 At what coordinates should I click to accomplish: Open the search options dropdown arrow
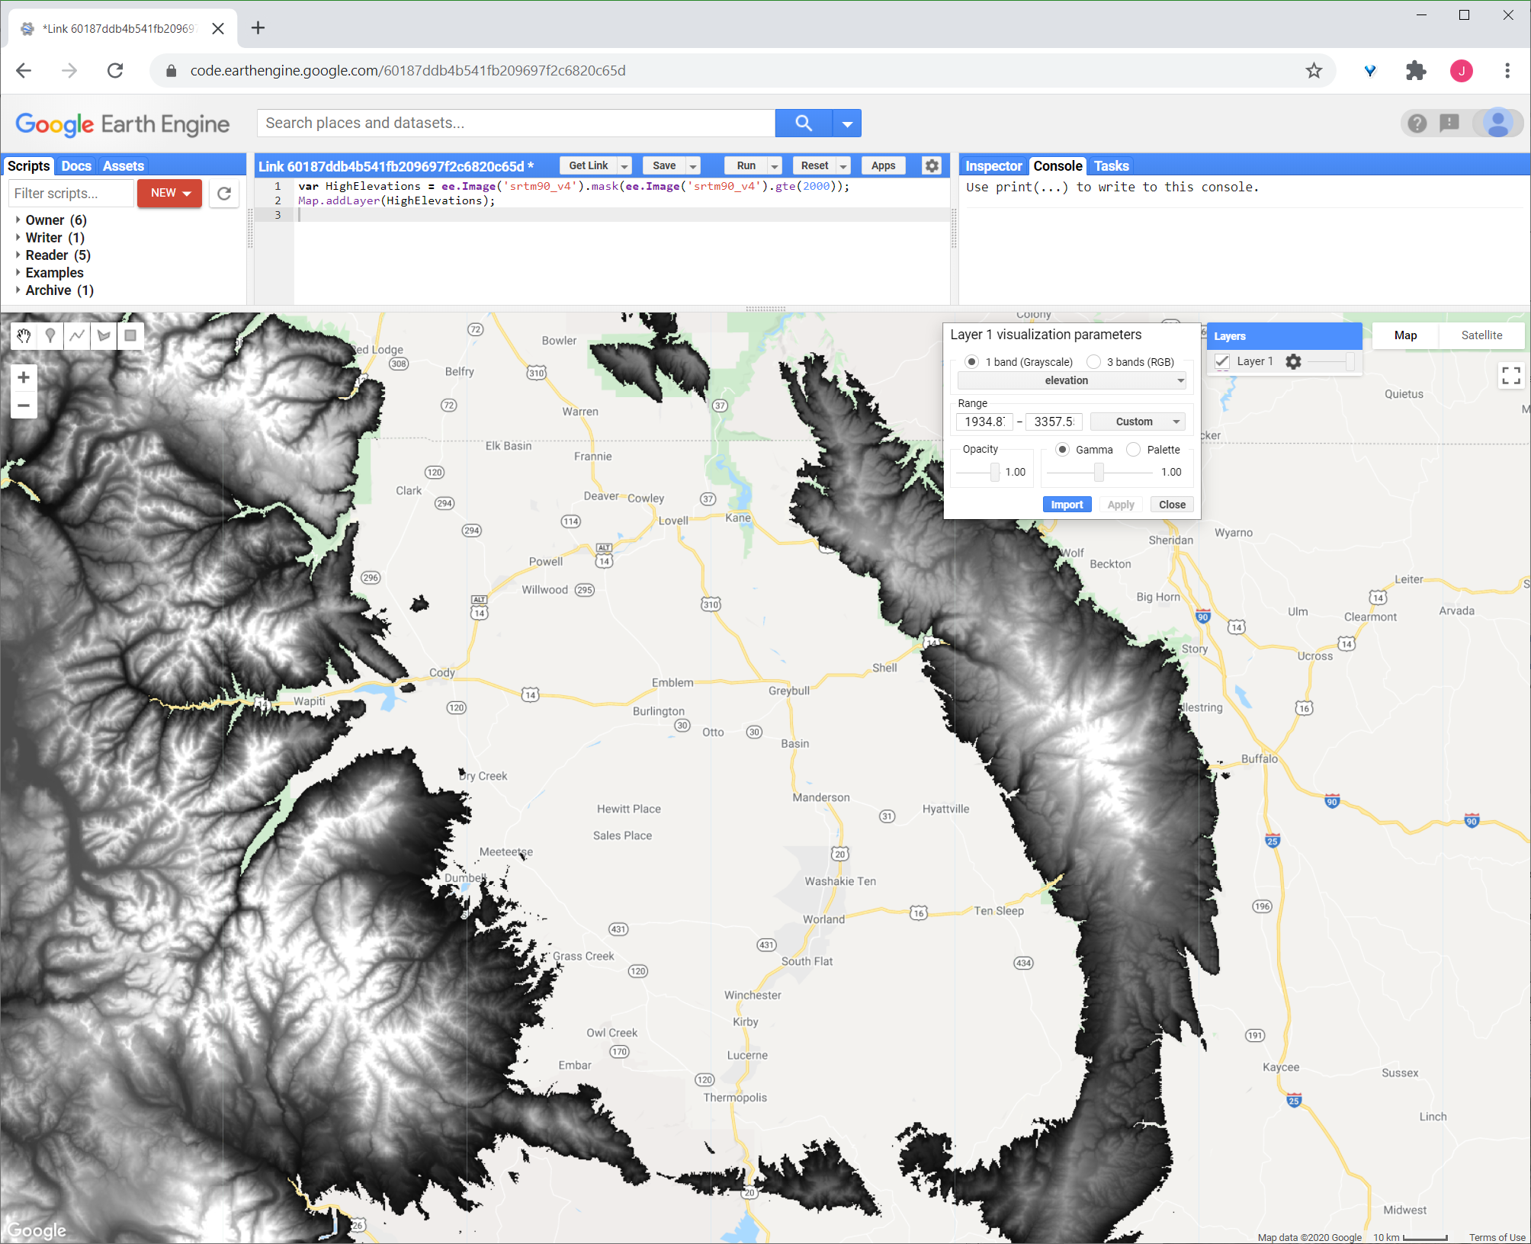point(847,123)
